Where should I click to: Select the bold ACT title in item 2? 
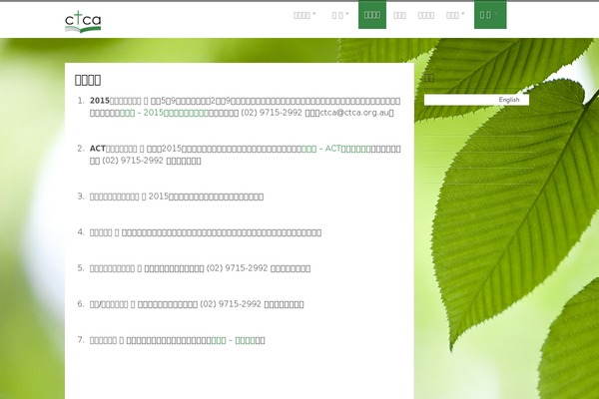[x=113, y=149]
